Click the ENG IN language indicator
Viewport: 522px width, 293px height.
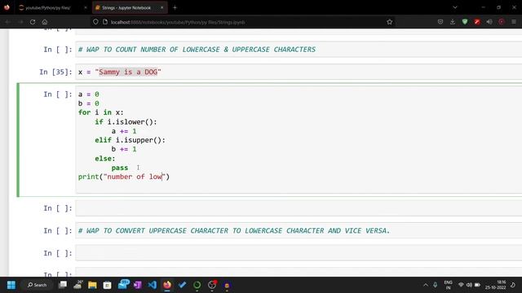[x=448, y=285]
